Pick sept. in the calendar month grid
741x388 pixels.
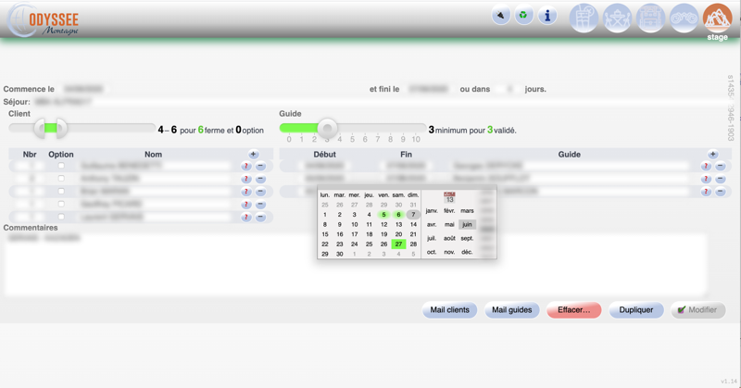coord(467,238)
